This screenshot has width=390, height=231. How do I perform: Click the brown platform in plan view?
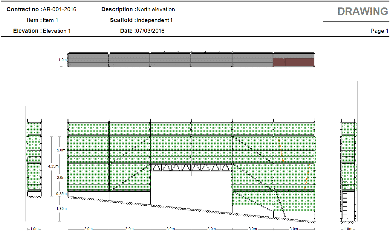tap(294, 62)
